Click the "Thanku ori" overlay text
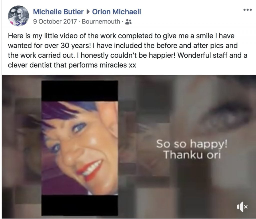The width and height of the screenshot is (256, 219). 192,154
